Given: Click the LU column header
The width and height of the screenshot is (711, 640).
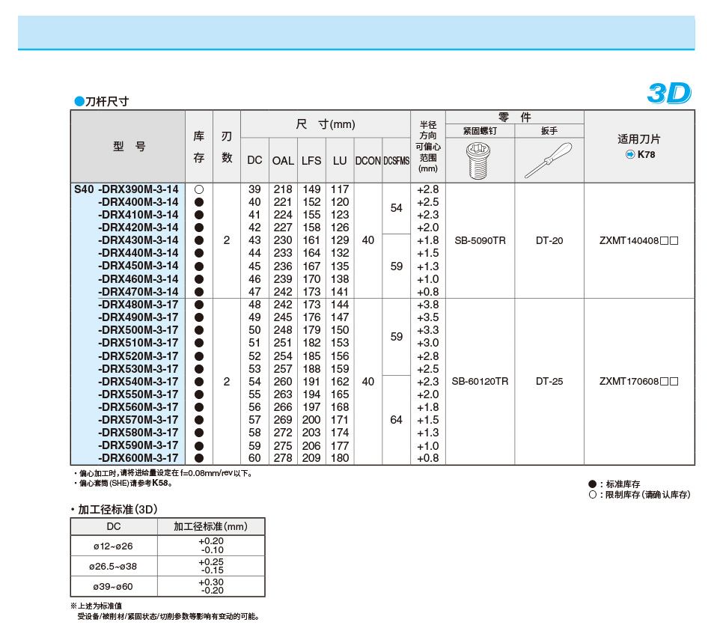Looking at the screenshot, I should (340, 161).
